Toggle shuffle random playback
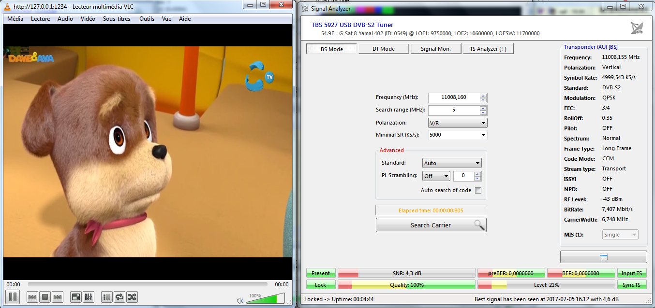The image size is (655, 308). pos(132,297)
